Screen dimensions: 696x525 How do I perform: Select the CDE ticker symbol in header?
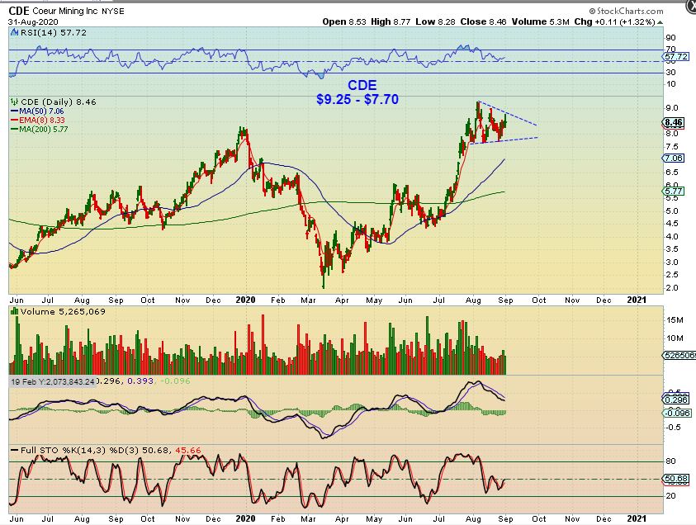click(x=19, y=11)
